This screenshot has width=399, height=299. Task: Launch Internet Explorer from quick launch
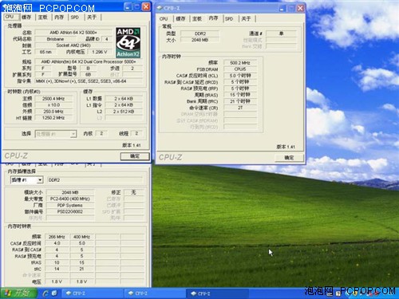coord(45,293)
